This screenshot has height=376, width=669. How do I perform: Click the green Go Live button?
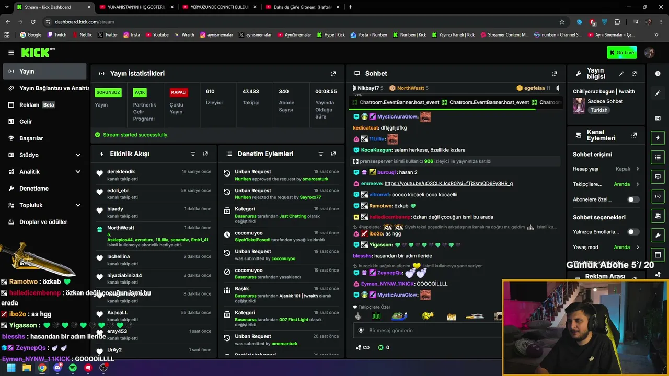622,53
